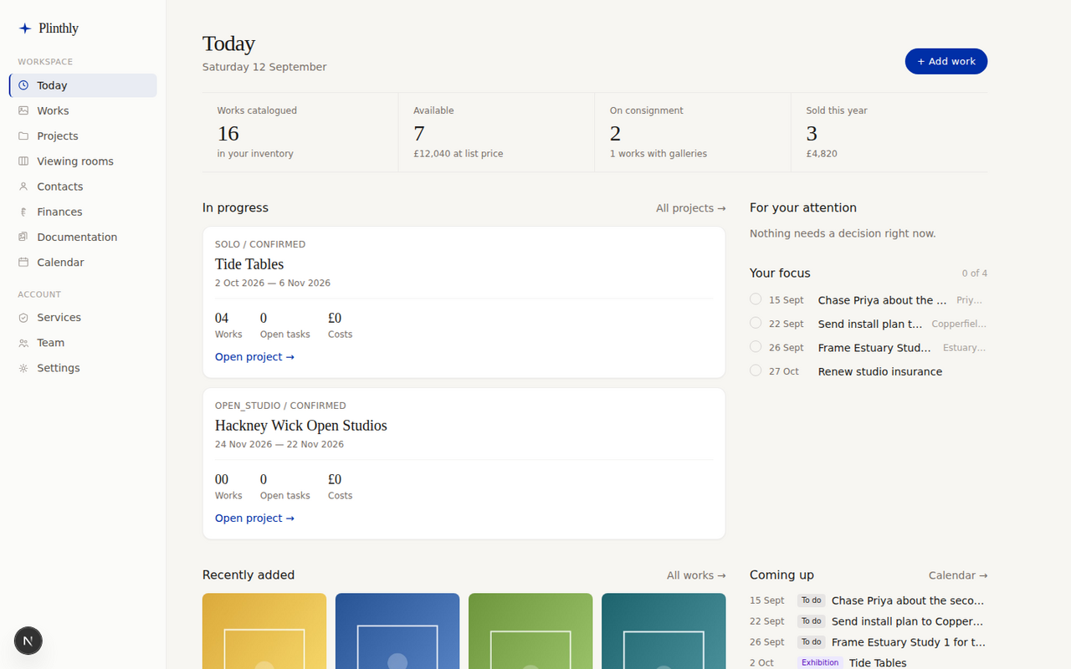Click the Exhibition tag in Coming up
Image resolution: width=1071 pixels, height=669 pixels.
pyautogui.click(x=820, y=663)
